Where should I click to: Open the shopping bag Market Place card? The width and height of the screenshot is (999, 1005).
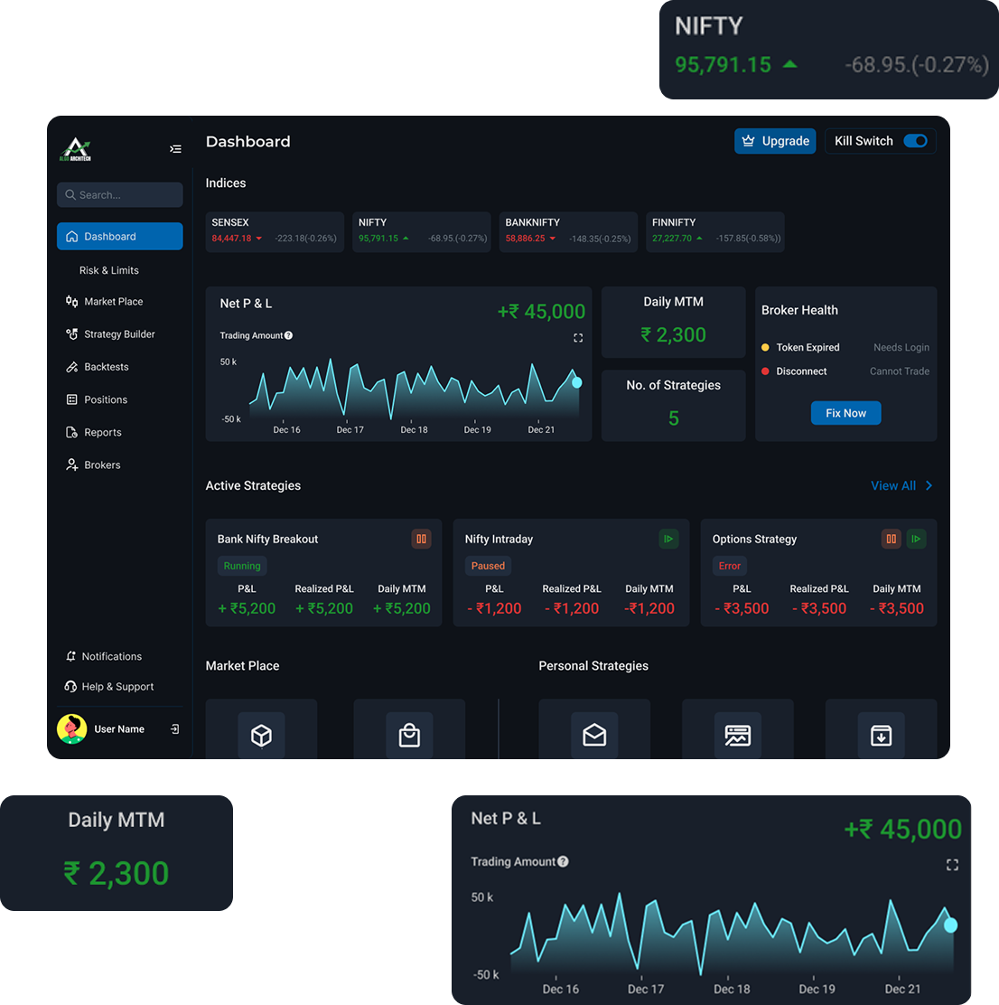(x=409, y=735)
